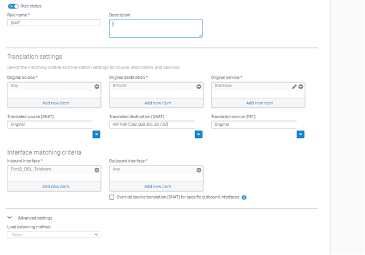Show info about override SNAT option
The height and width of the screenshot is (255, 365).
click(244, 197)
